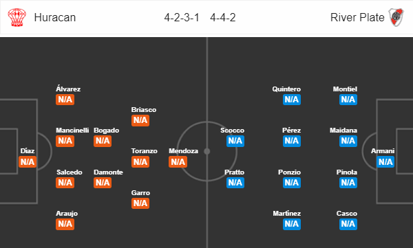Select the 4-2-3-1 formation label
The height and width of the screenshot is (248, 413).
182,18
